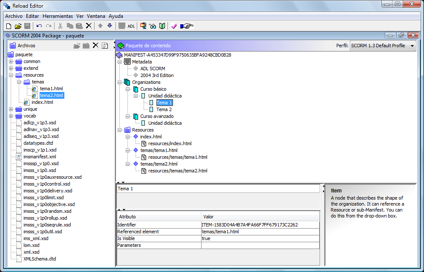Click the binoculars glasses view icon
Viewport: 424px width, 272px height.
[153, 26]
